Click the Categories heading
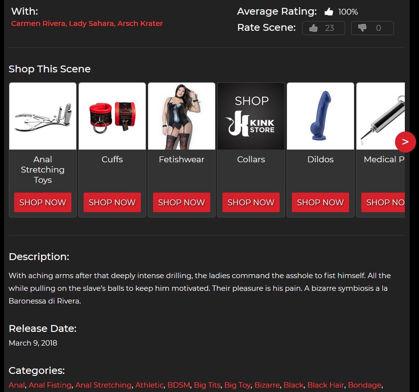 [37, 370]
